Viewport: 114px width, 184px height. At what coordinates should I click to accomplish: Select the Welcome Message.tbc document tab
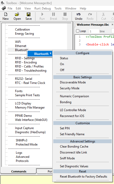[x=93, y=25]
